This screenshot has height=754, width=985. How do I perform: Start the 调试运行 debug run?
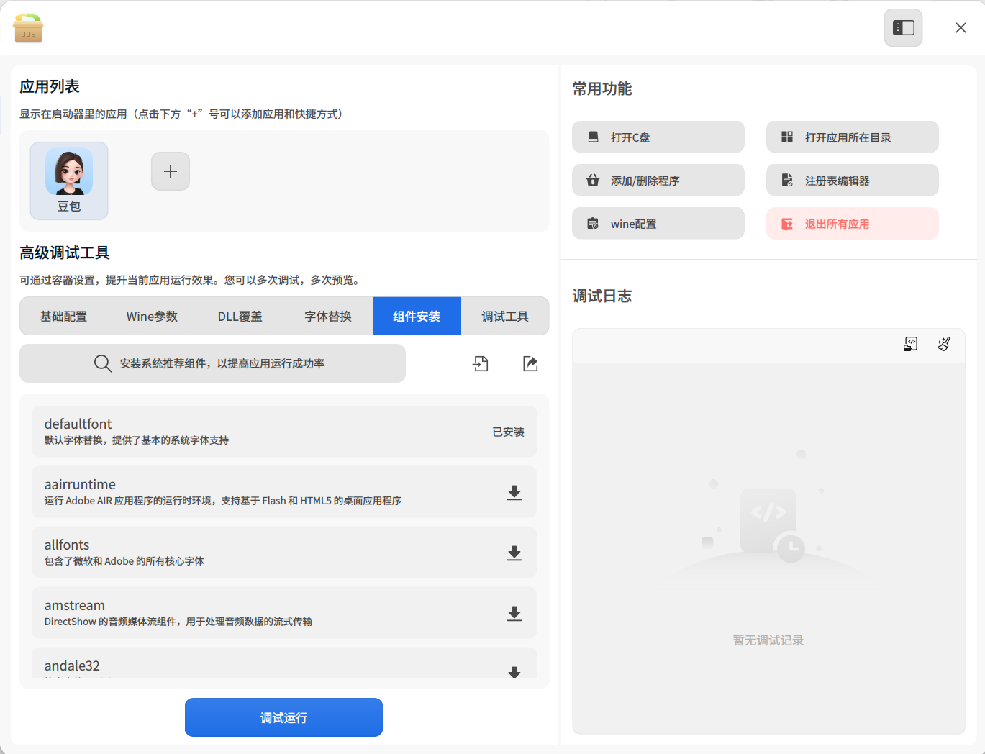283,717
